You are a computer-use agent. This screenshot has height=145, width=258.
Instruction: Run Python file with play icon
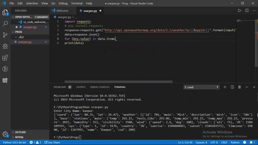[239, 11]
